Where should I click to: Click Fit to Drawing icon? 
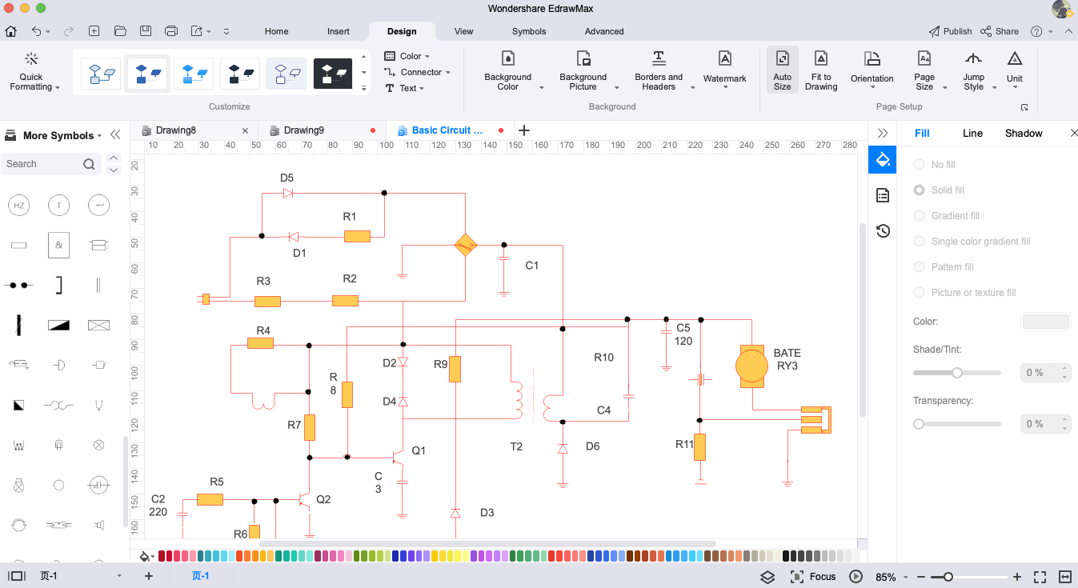tap(821, 59)
